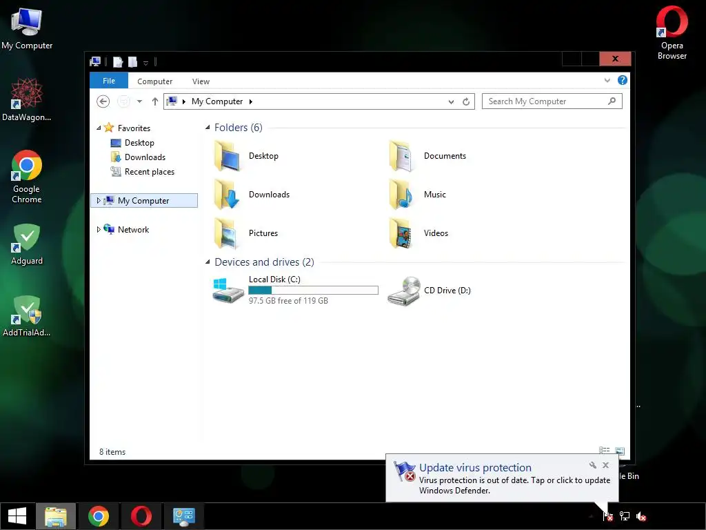The height and width of the screenshot is (530, 706).
Task: Collapse the Folders (6) group
Action: 208,128
